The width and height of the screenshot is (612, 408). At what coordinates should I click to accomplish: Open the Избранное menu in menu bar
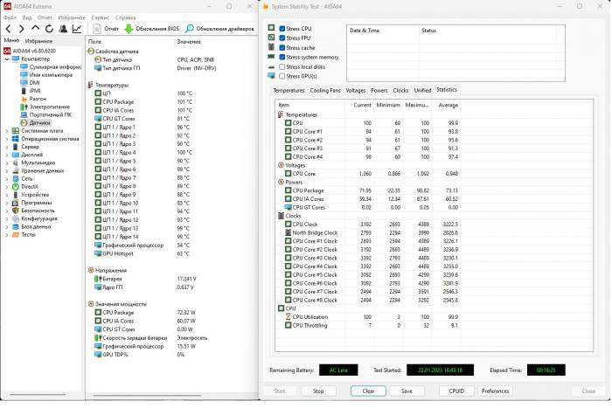pos(72,17)
